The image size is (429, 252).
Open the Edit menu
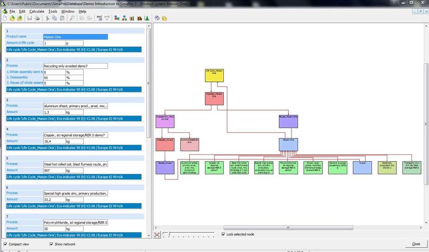(x=22, y=11)
